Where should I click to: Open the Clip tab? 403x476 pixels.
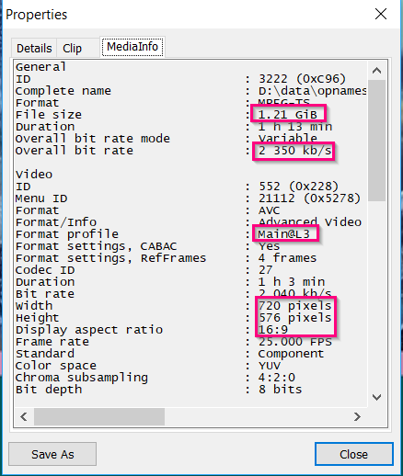coord(73,48)
